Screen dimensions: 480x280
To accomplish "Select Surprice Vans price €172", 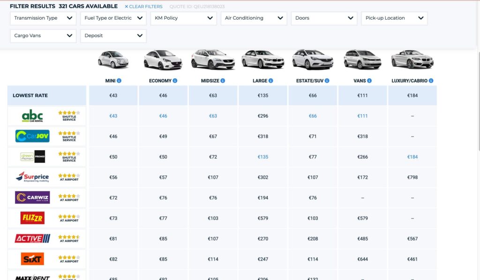I will 362,177.
